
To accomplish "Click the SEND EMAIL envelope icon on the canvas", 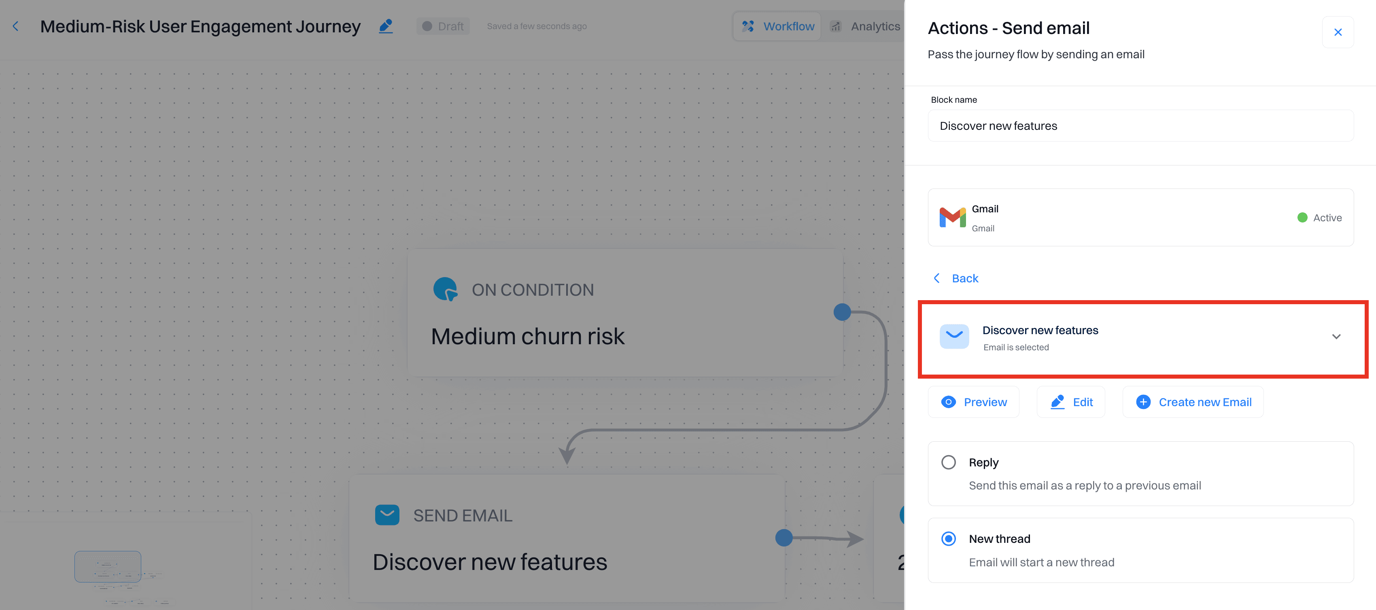I will coord(387,515).
